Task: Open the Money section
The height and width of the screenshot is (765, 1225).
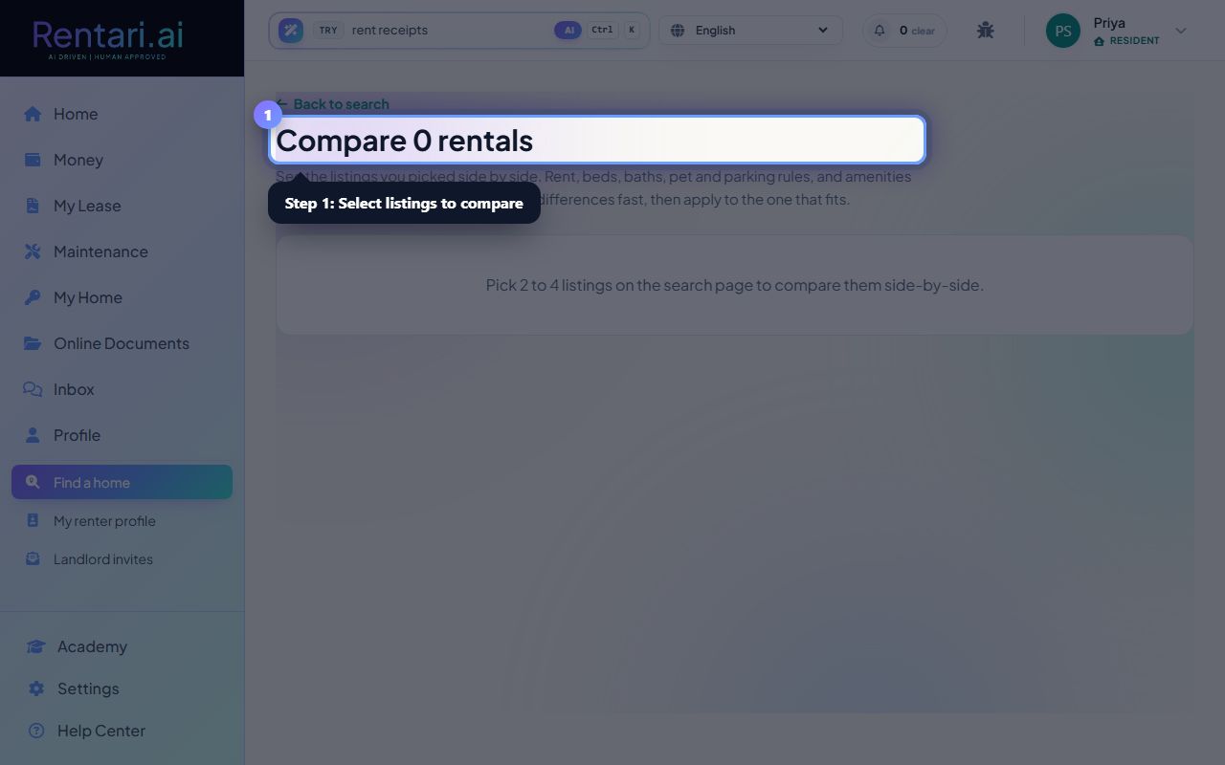Action: pos(122,160)
